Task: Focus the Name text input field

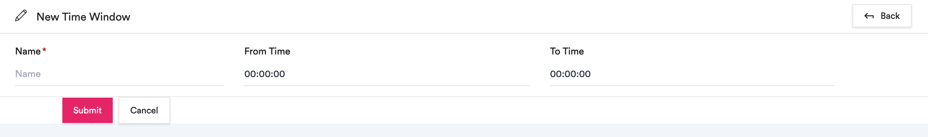Action: pos(119,74)
